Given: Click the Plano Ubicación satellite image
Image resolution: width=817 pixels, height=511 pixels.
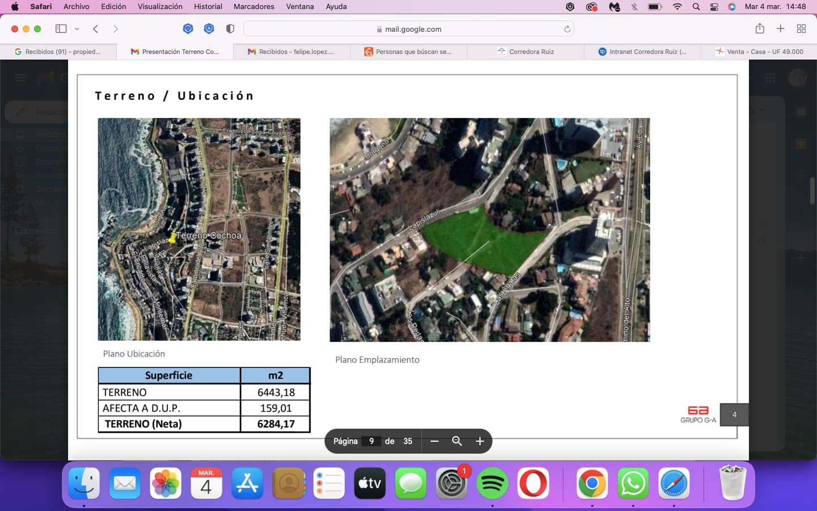Looking at the screenshot, I should [199, 229].
